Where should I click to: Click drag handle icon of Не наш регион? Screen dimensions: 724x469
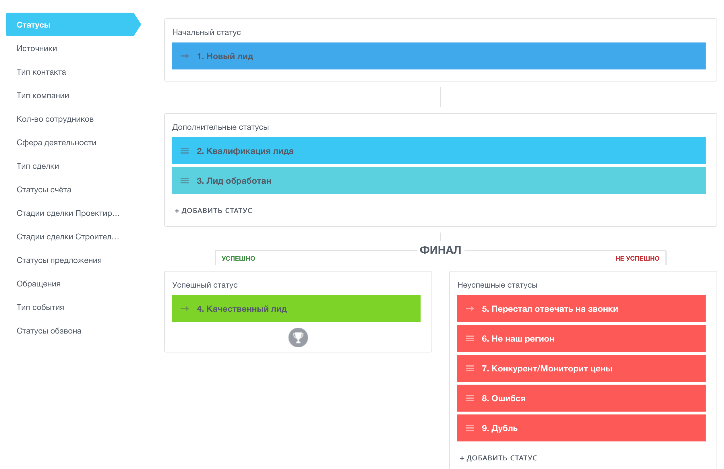point(469,338)
